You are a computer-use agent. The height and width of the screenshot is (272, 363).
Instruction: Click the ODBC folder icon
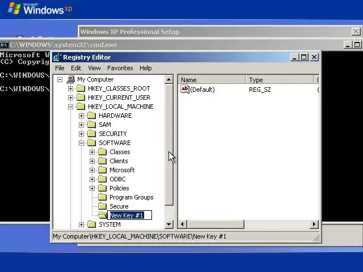tap(102, 179)
